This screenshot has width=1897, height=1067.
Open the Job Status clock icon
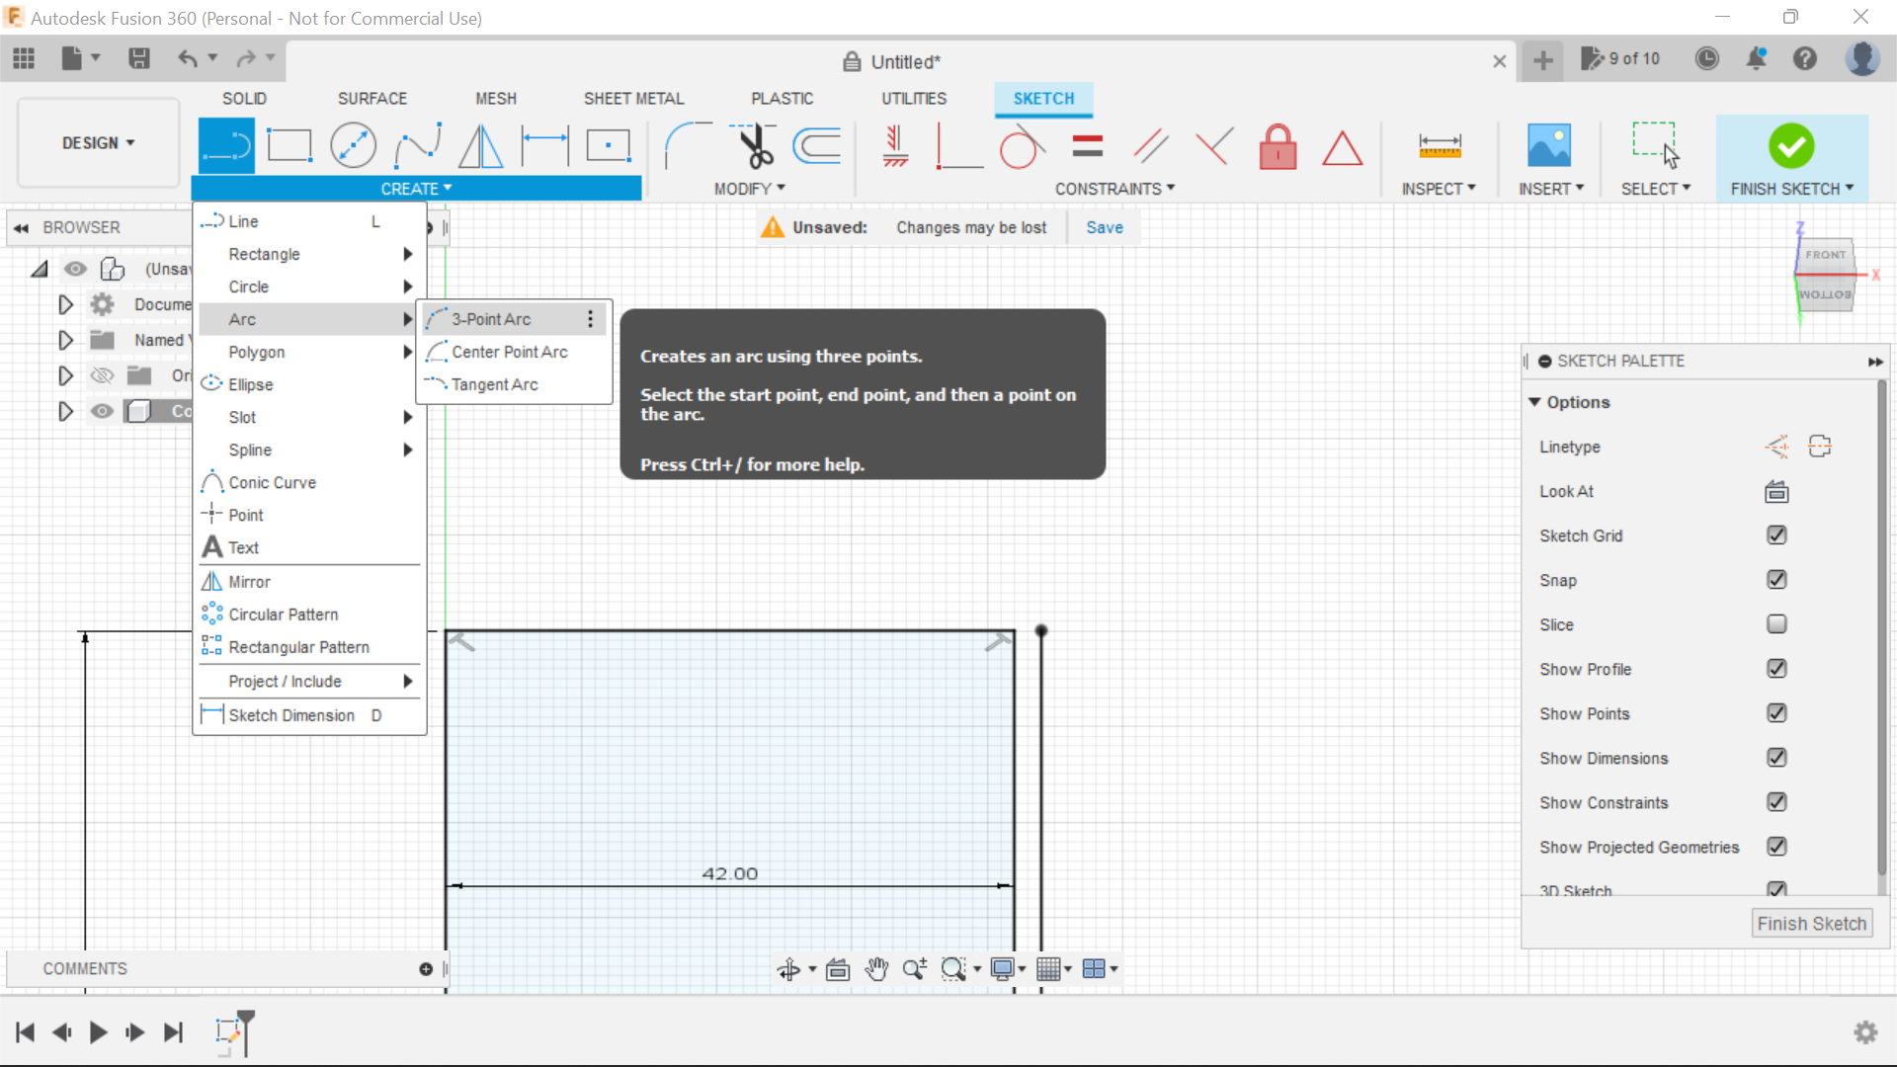pos(1707,59)
